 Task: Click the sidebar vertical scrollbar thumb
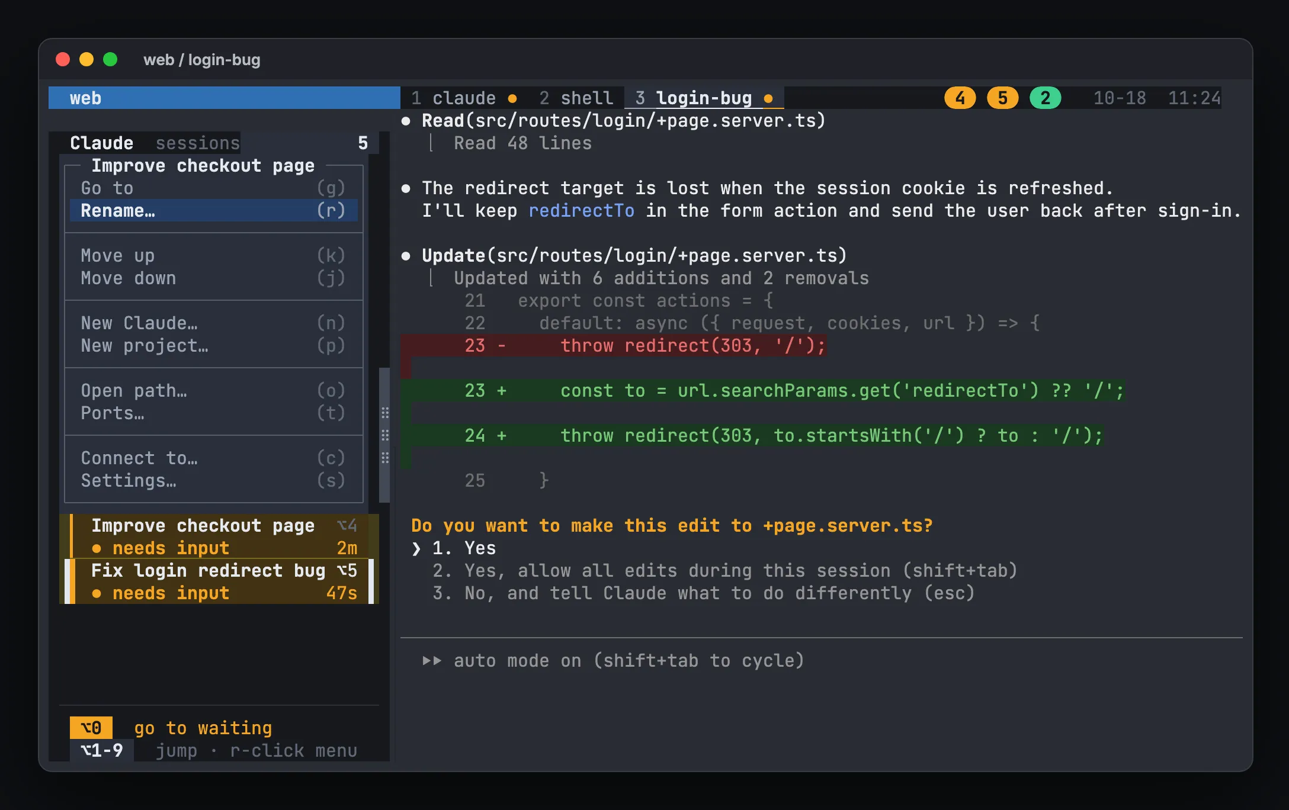click(x=384, y=435)
